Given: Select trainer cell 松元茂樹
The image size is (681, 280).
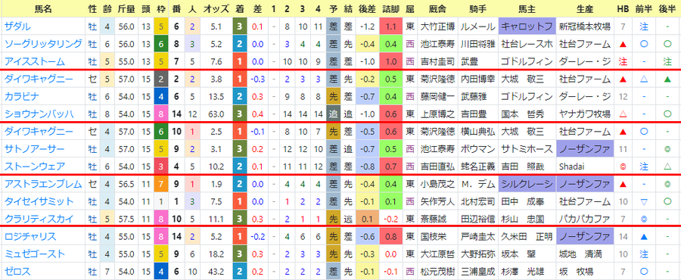Looking at the screenshot, I should (437, 272).
